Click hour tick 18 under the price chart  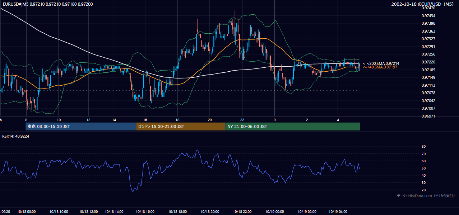(x=177, y=120)
